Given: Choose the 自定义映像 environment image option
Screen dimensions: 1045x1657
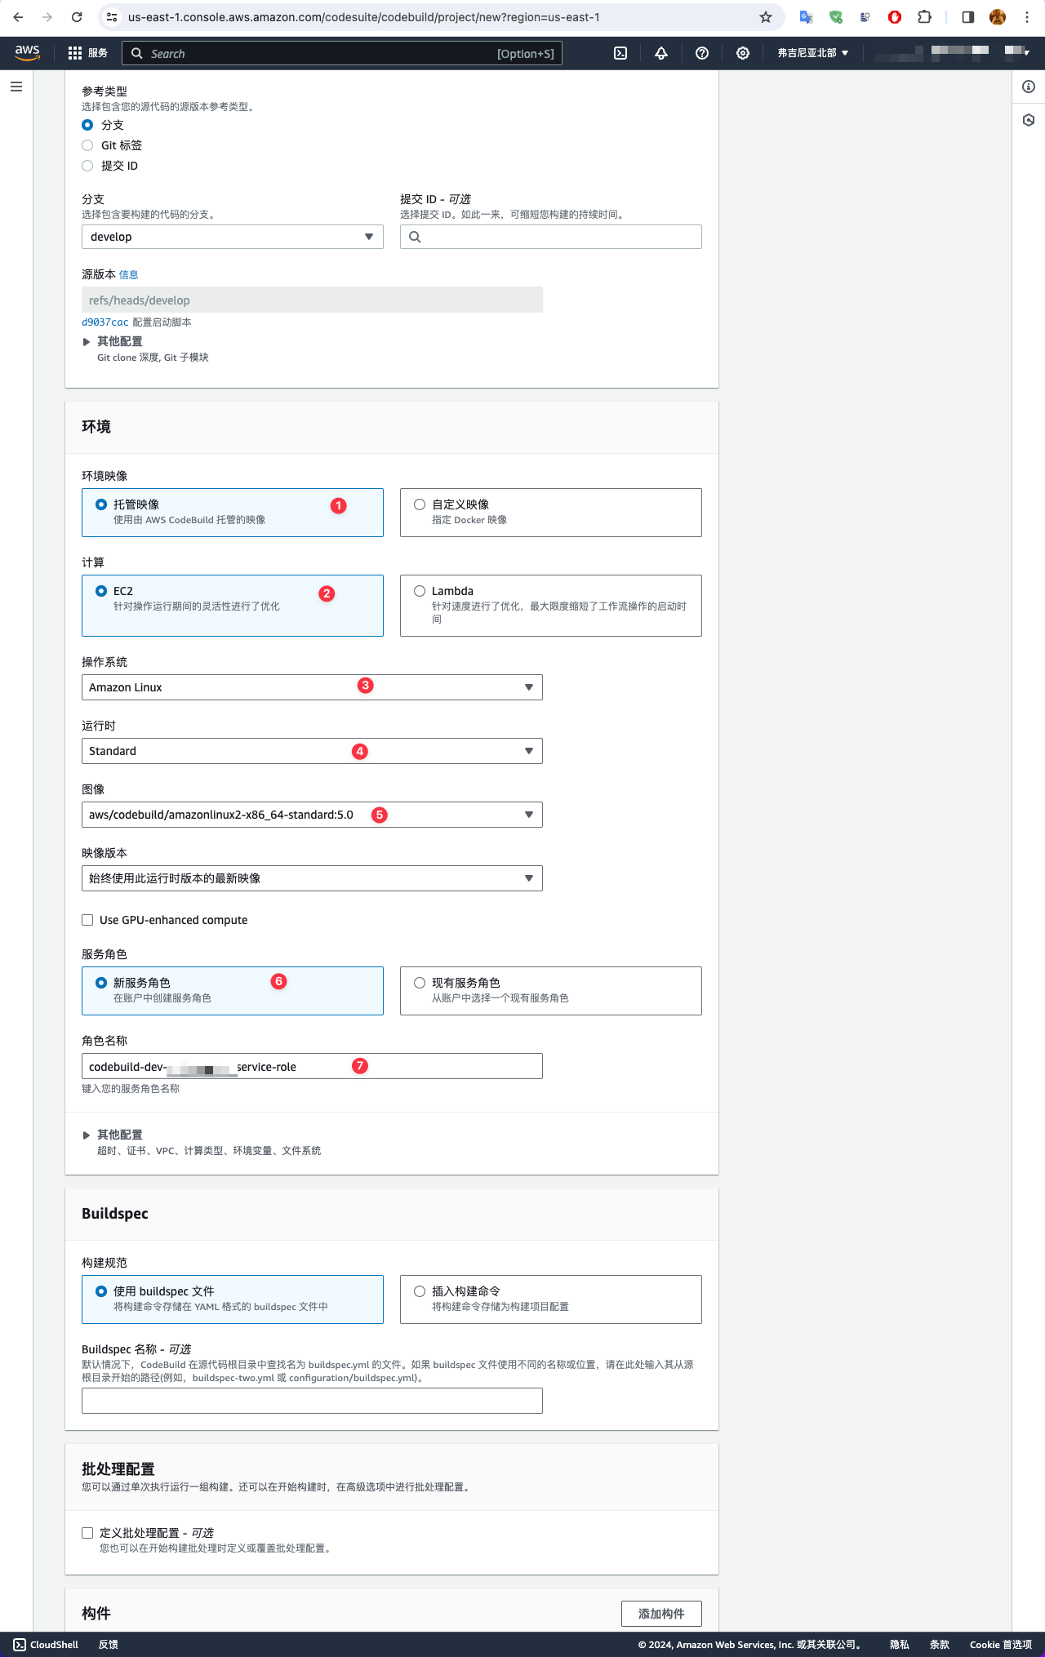Looking at the screenshot, I should coord(551,513).
